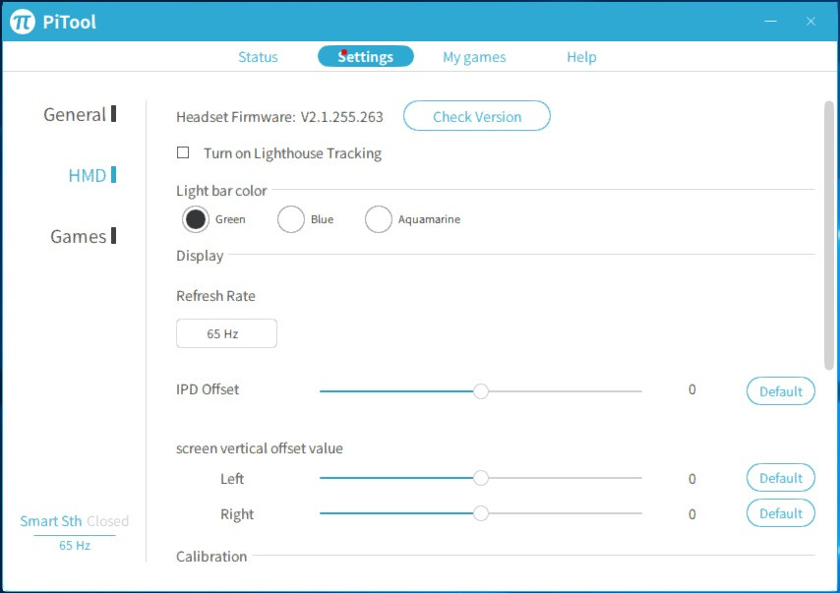Switch to the My games tab
Viewport: 840px width, 593px height.
[x=474, y=57]
